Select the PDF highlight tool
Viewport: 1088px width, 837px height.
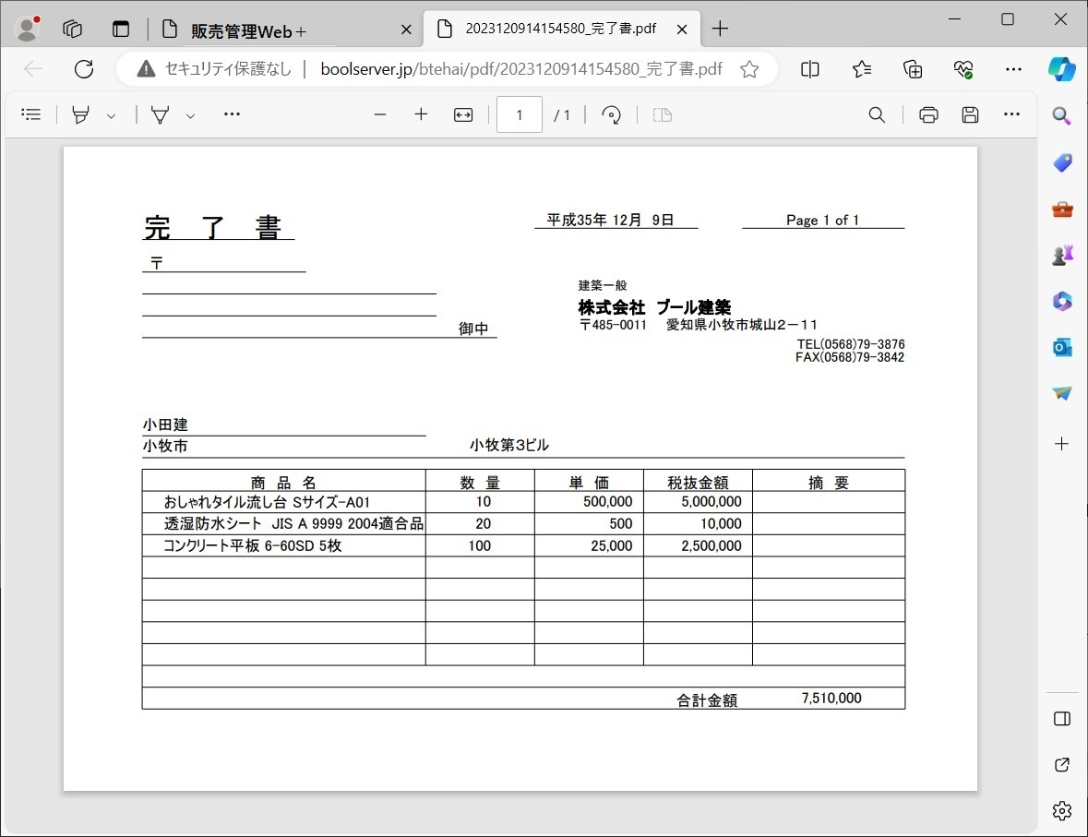81,114
